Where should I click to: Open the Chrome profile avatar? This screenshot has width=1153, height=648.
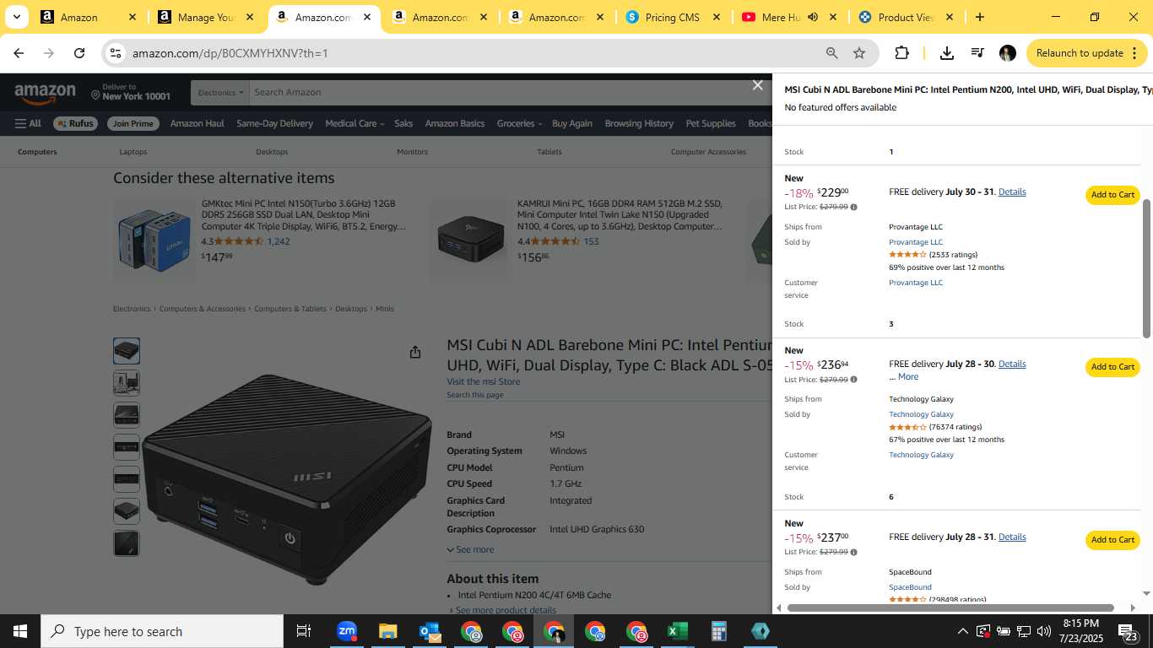(1008, 53)
